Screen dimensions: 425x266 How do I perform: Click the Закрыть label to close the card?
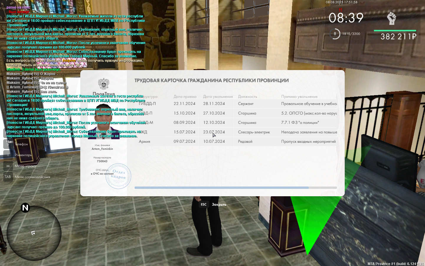pyautogui.click(x=219, y=205)
